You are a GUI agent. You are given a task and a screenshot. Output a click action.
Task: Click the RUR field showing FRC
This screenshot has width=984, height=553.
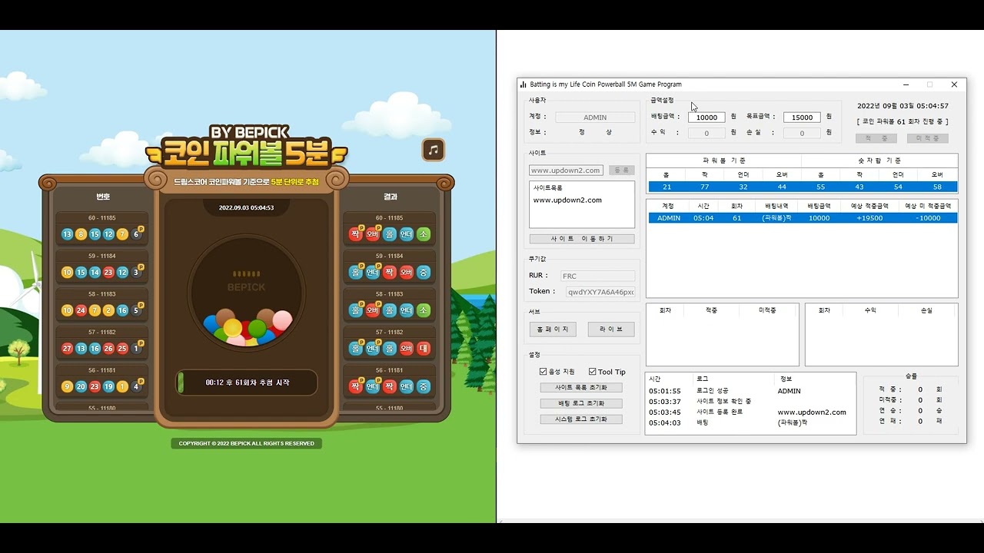(x=597, y=276)
